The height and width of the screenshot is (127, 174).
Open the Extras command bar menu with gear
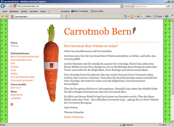click(x=159, y=16)
